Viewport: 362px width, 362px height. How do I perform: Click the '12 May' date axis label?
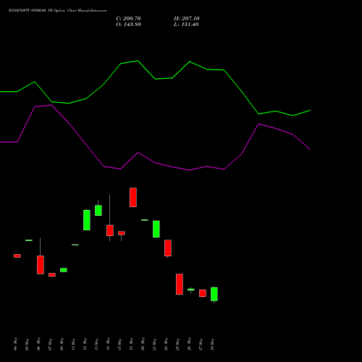85,344
